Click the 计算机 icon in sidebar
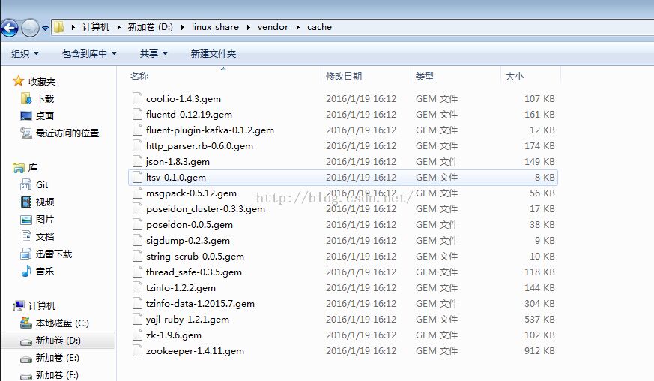 18,306
